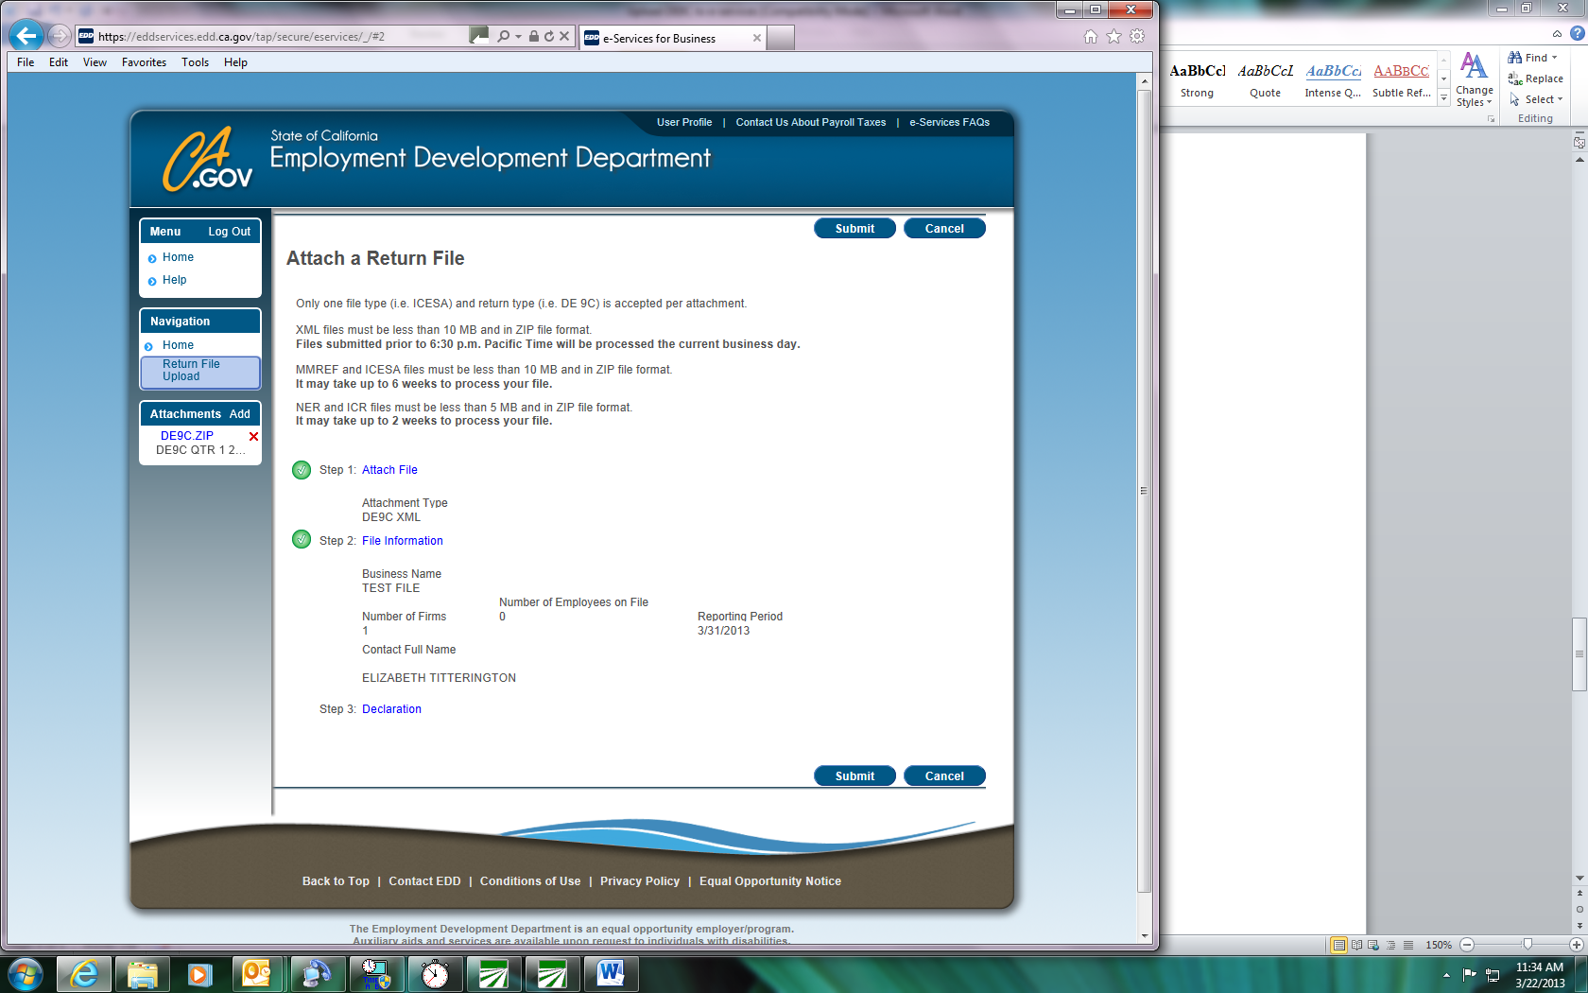Refresh the eddservices.edd.ca.gov page

(549, 35)
